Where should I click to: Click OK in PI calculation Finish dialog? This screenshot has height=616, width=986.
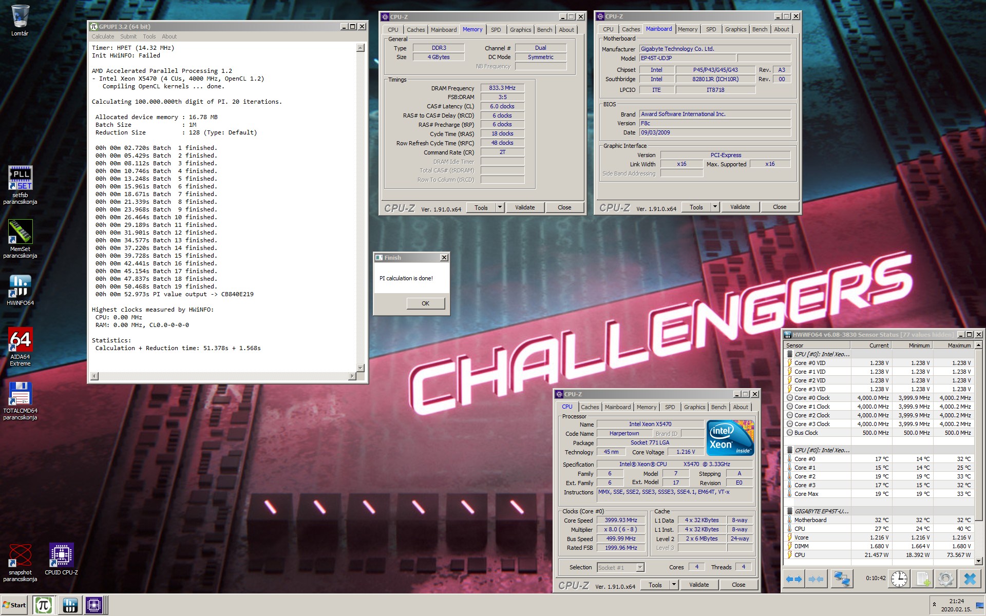pos(425,303)
